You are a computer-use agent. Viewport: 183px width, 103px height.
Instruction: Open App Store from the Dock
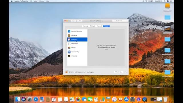click(x=126, y=99)
